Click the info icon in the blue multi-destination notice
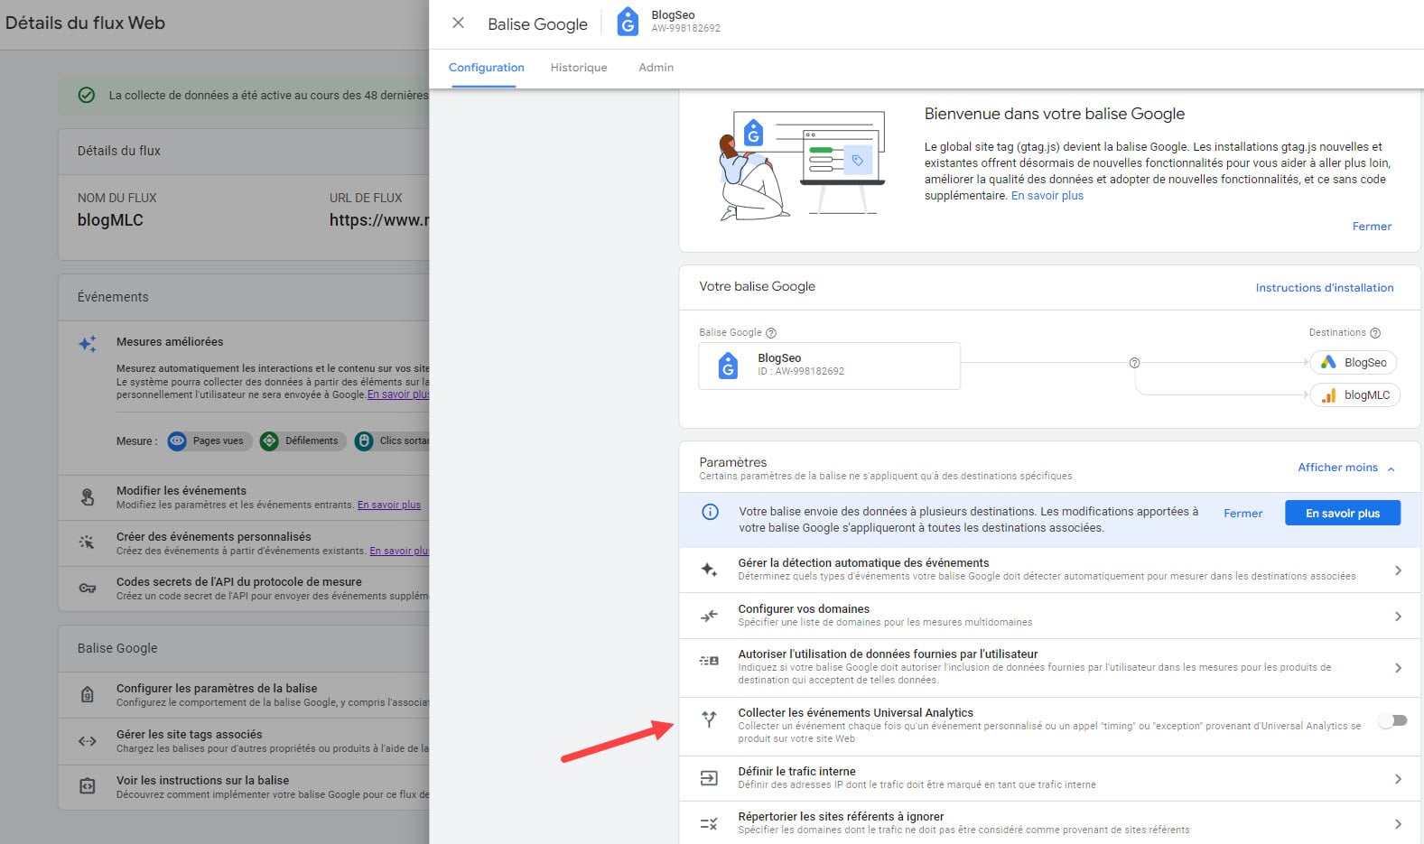Viewport: 1424px width, 844px height. pos(711,512)
